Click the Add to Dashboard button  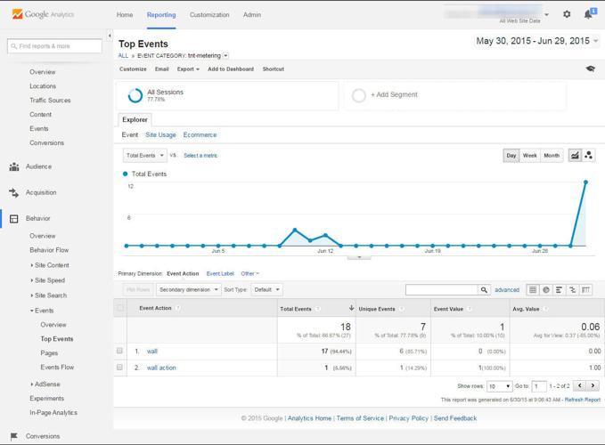click(x=231, y=69)
